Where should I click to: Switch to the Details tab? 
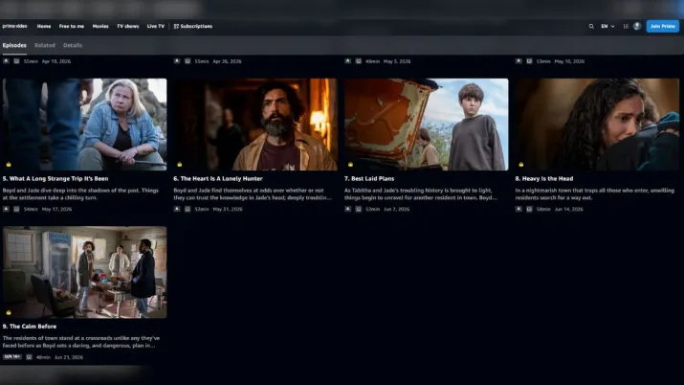pyautogui.click(x=73, y=45)
